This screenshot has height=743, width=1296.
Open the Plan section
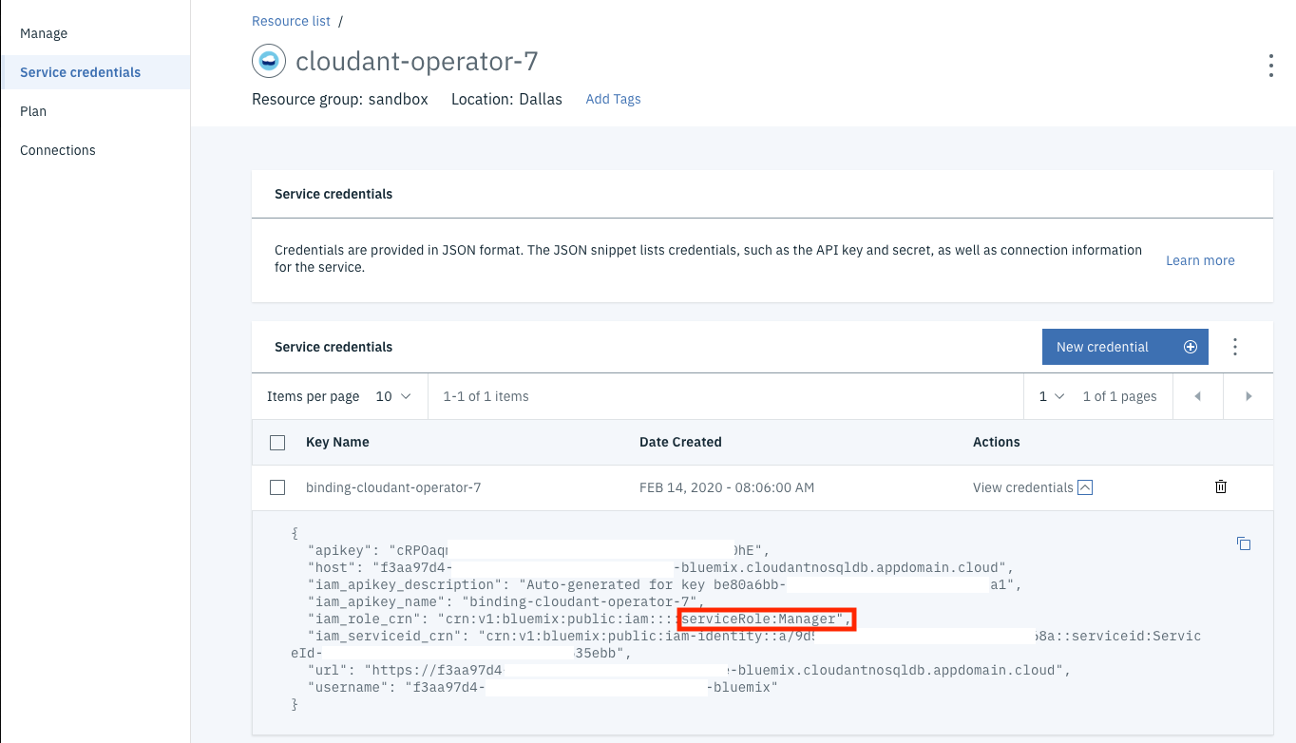click(x=33, y=111)
